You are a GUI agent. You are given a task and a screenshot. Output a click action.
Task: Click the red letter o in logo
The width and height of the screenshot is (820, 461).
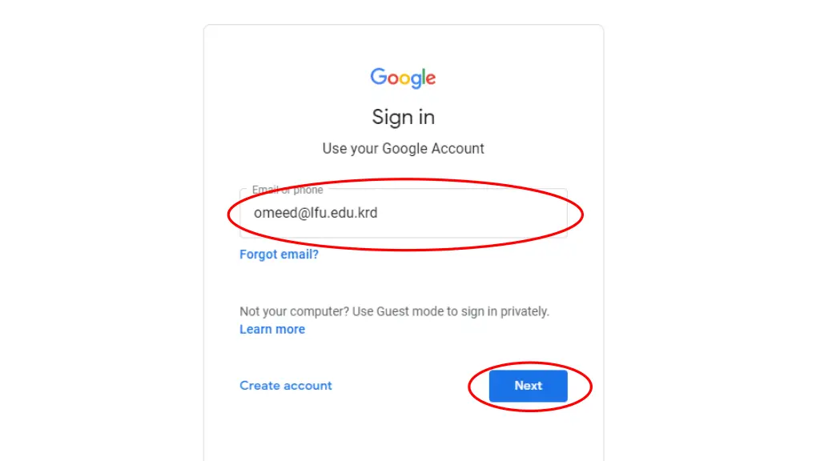[x=393, y=79]
